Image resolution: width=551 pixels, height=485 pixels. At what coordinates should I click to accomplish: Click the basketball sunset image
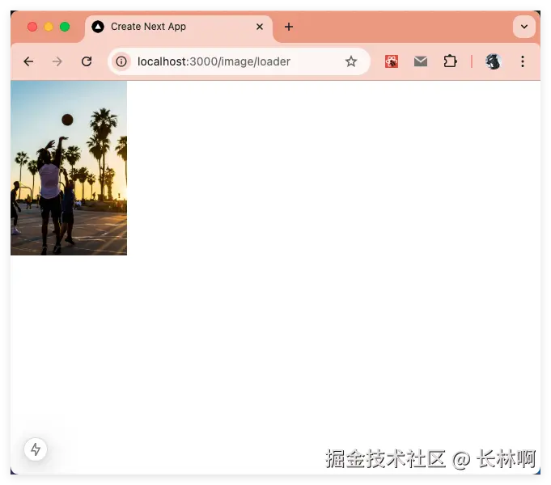[x=69, y=168]
